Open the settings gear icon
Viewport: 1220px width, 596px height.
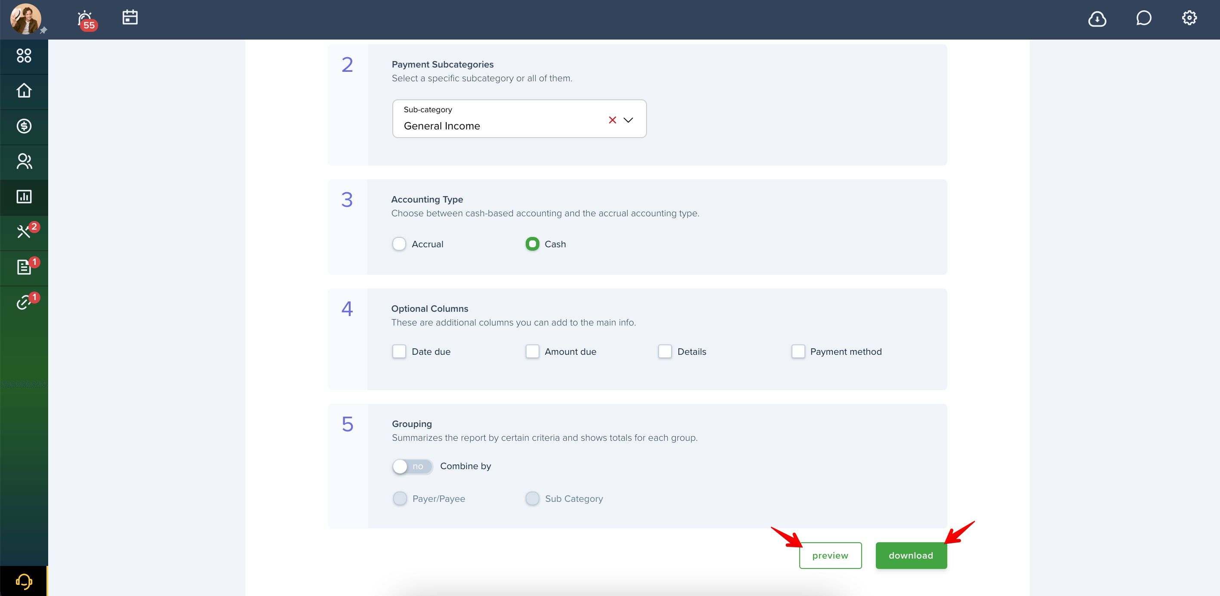pos(1189,18)
